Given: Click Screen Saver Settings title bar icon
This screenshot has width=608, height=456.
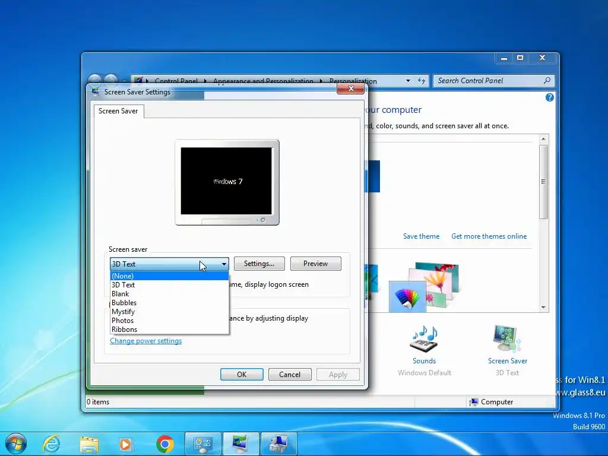Looking at the screenshot, I should pyautogui.click(x=95, y=91).
